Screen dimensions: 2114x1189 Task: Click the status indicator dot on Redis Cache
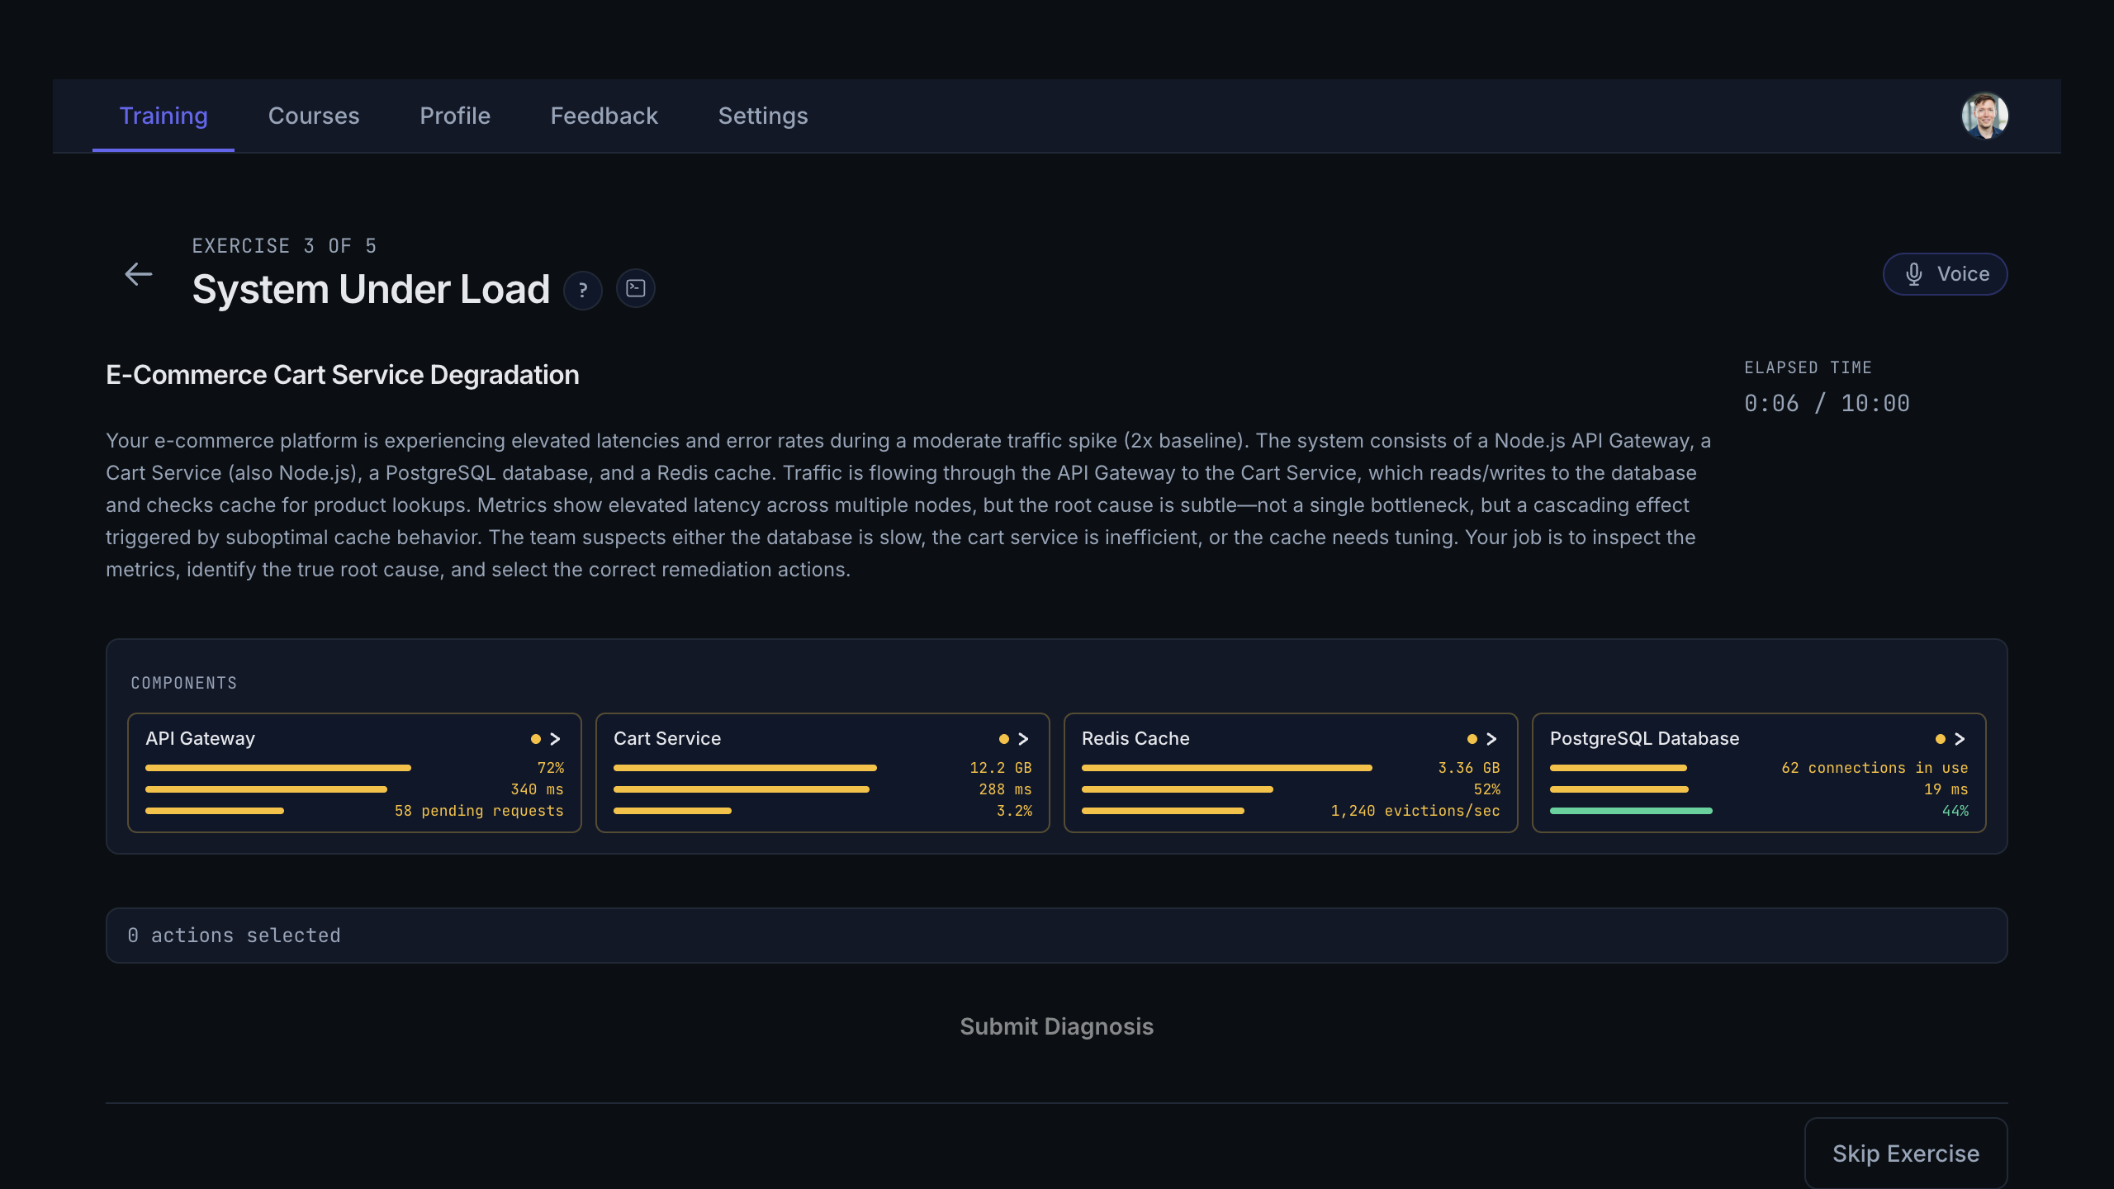[x=1472, y=739]
